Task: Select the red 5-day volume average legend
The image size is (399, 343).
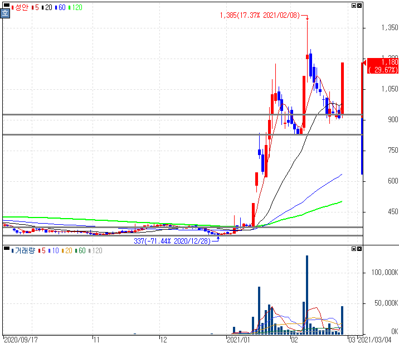Action: 42,250
